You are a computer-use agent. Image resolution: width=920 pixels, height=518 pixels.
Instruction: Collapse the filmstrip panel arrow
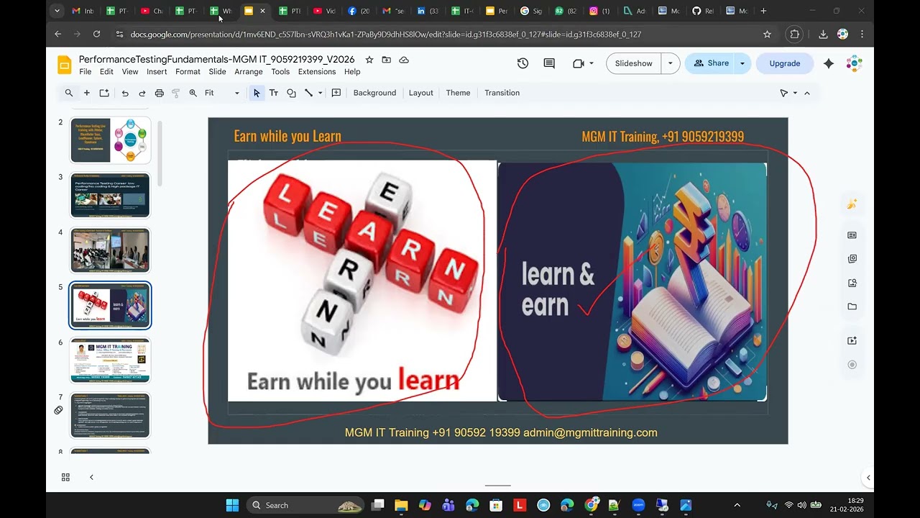click(x=91, y=477)
